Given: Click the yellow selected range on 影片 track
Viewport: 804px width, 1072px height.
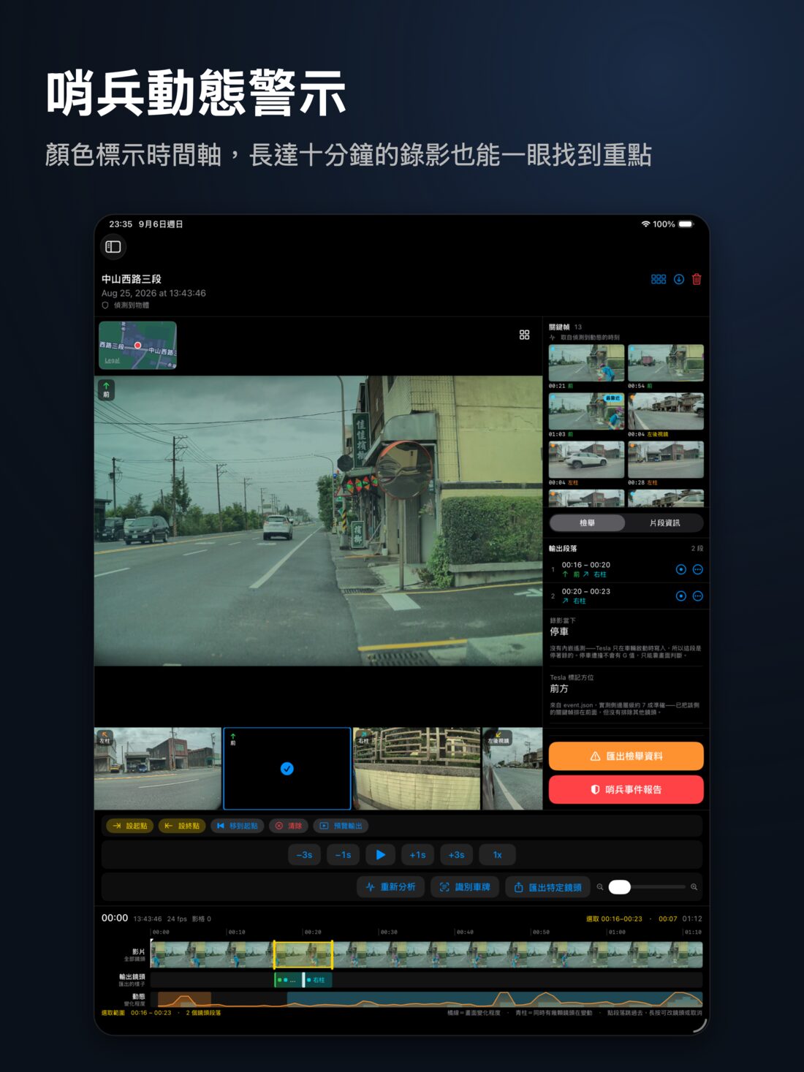Looking at the screenshot, I should (303, 954).
